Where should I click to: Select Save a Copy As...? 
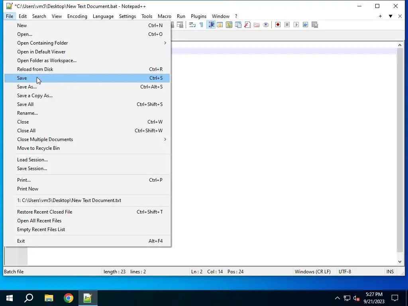click(x=87, y=96)
